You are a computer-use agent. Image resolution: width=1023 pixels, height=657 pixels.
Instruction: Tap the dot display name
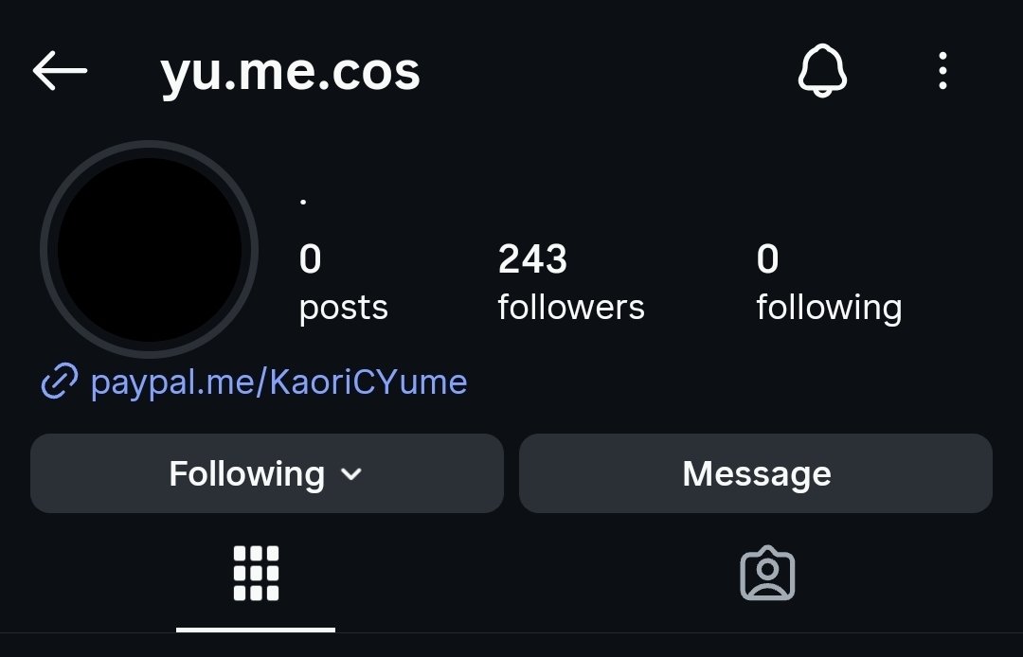(x=303, y=202)
